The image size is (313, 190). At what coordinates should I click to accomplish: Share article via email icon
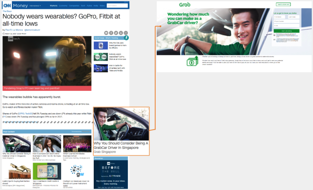tap(106, 33)
